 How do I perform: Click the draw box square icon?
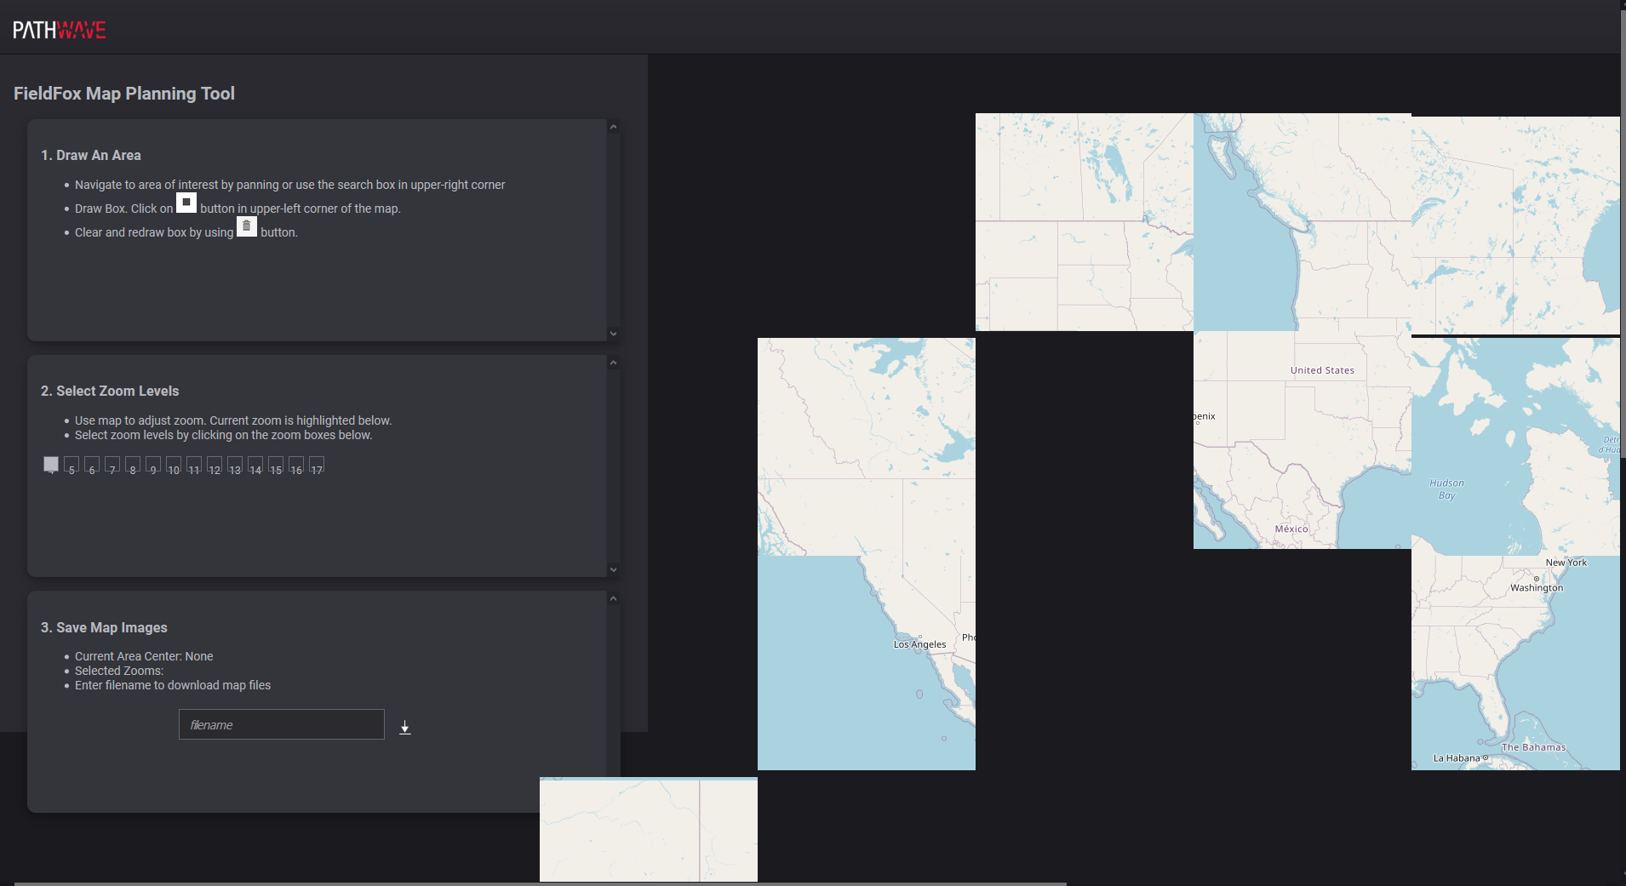186,203
